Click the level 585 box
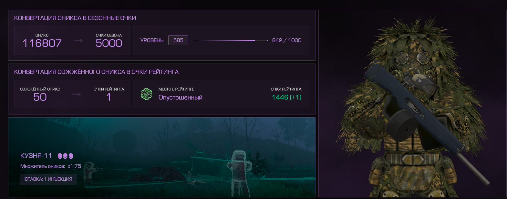The width and height of the screenshot is (507, 199). pos(178,40)
